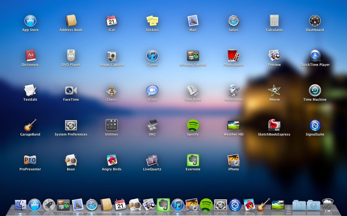Open GarageBand from the Launchpad grid
The image size is (347, 216).
click(x=30, y=126)
